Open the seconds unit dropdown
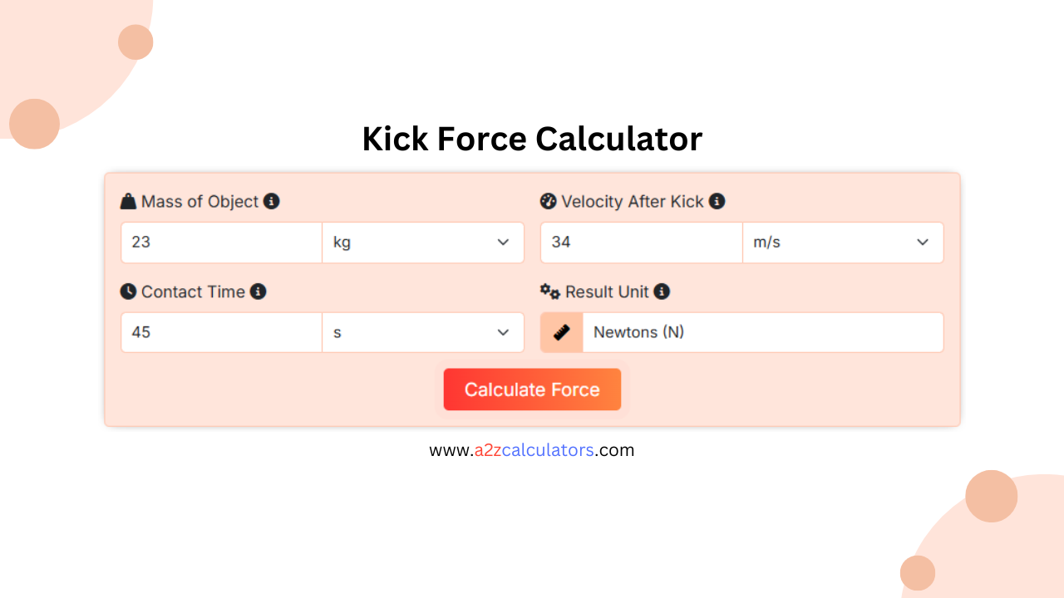1064x598 pixels. pos(423,332)
